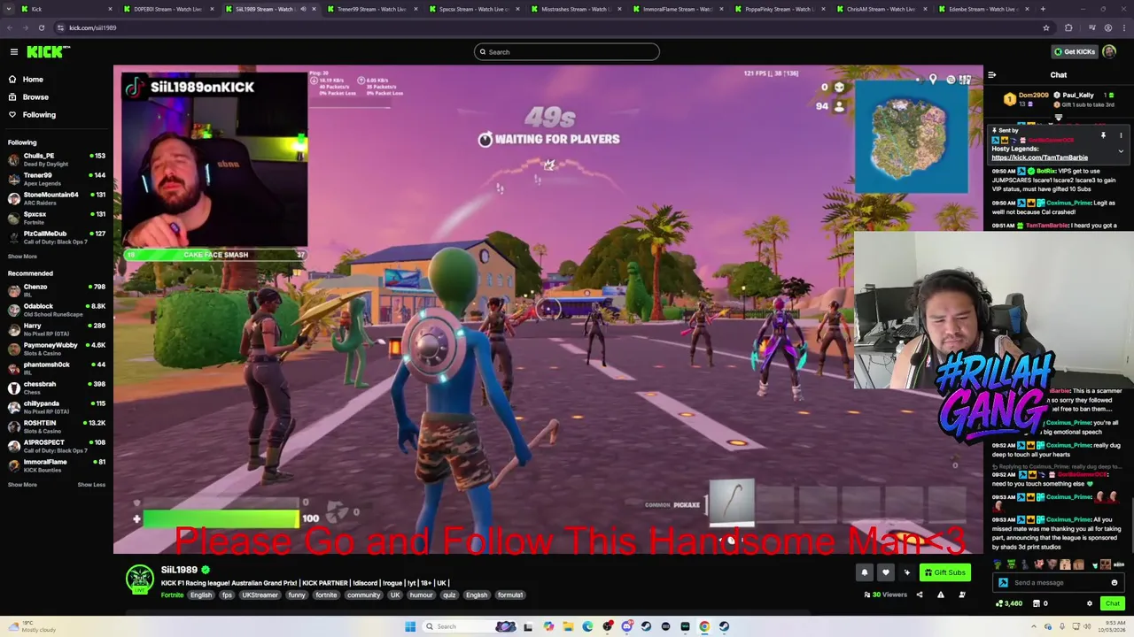This screenshot has width=1134, height=637.
Task: Follow channel with the heart button
Action: click(885, 572)
